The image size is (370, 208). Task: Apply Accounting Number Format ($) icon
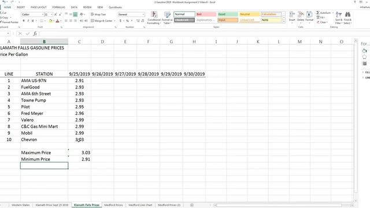tap(120, 21)
